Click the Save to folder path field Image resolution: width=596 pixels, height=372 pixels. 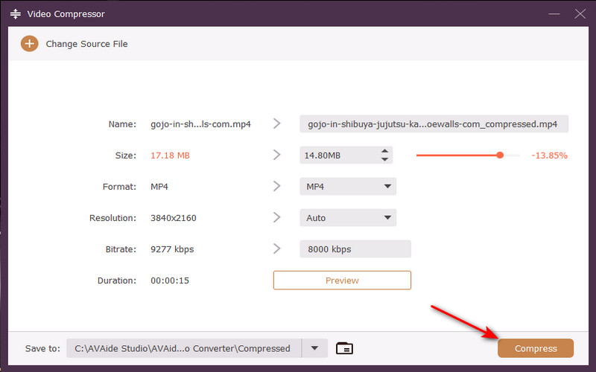[183, 348]
